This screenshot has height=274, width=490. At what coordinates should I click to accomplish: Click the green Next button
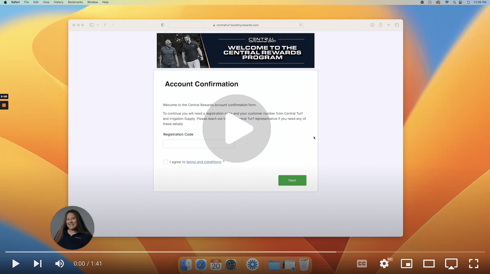292,180
